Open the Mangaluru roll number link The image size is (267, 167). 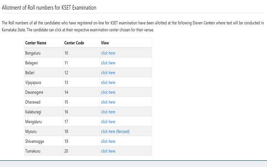tap(108, 122)
